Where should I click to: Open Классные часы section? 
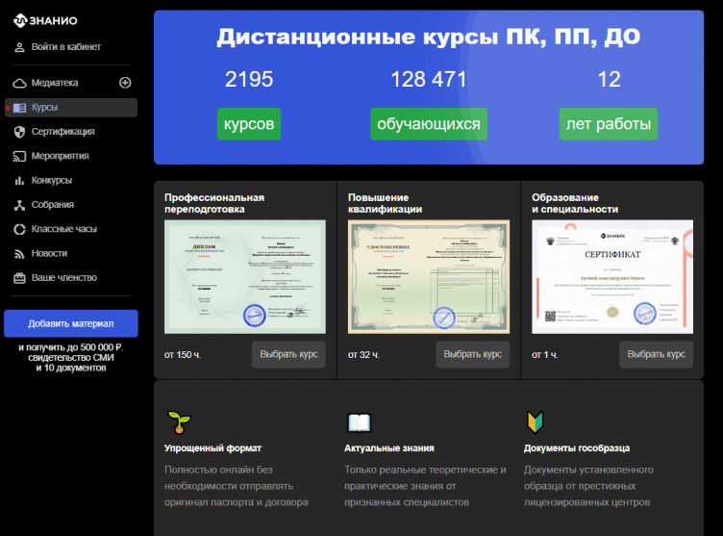[x=64, y=229]
